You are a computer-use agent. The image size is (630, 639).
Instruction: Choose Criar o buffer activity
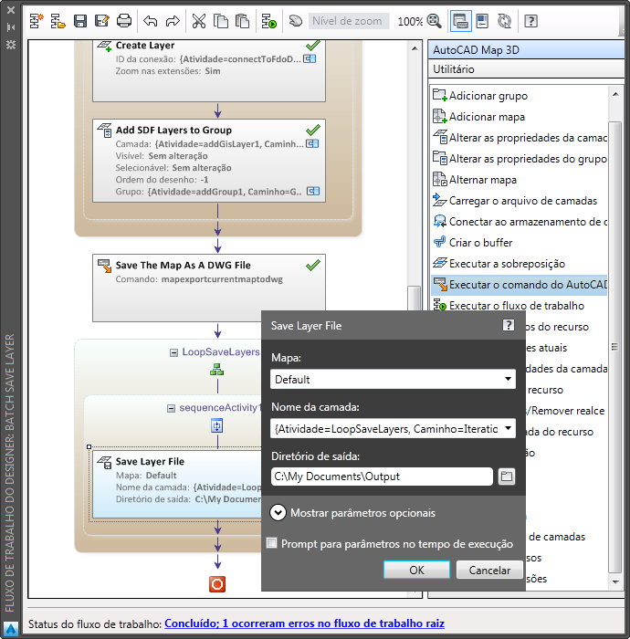pos(520,243)
